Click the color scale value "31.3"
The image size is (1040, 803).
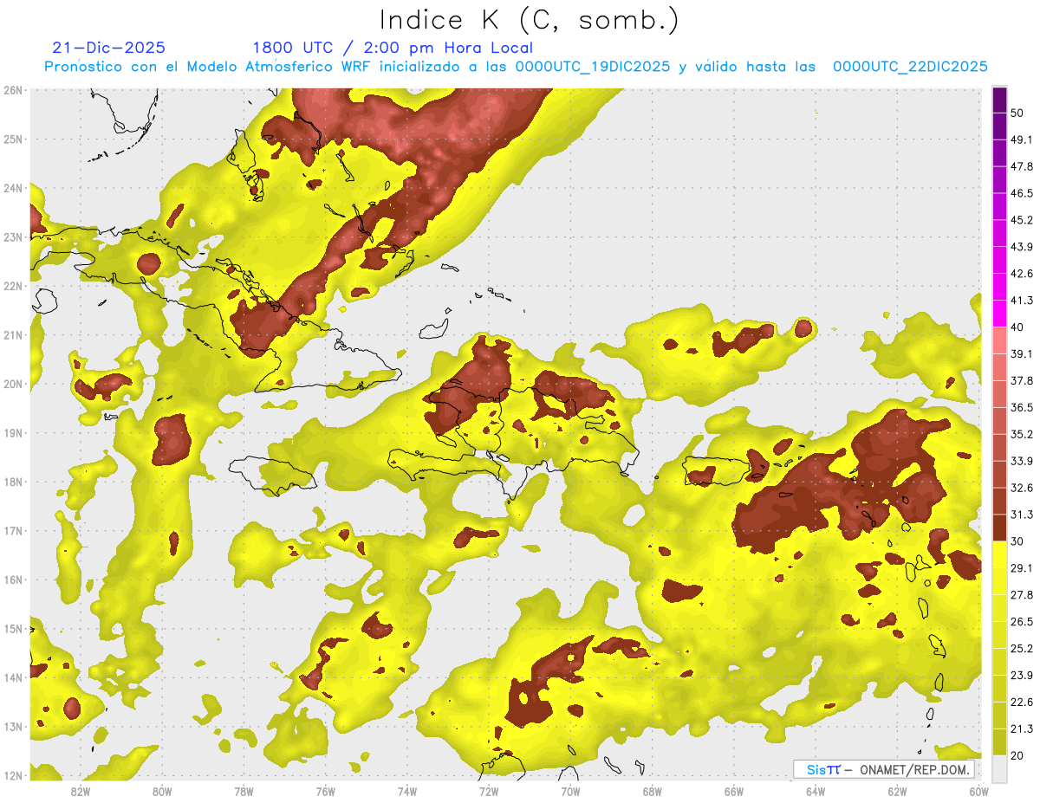point(1021,515)
